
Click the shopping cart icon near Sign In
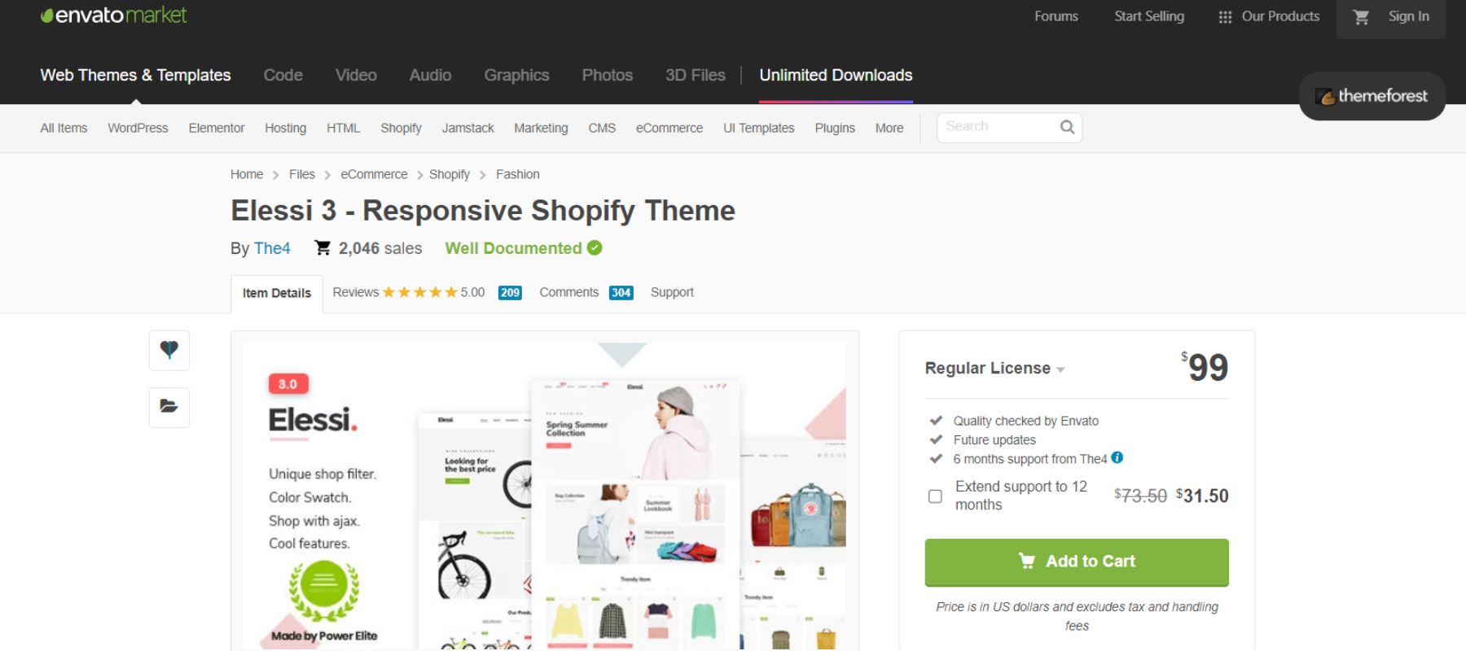1361,16
